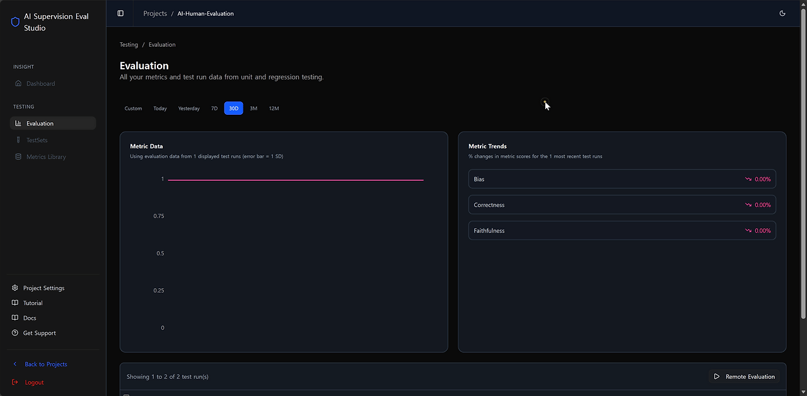807x396 pixels.
Task: Click the AI Supervision Eval Studio shield logo
Action: (x=15, y=21)
